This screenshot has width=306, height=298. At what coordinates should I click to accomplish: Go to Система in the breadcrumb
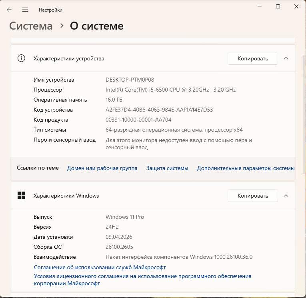pos(31,26)
